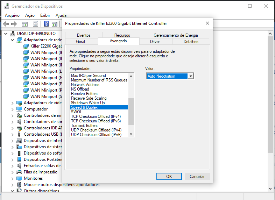Viewport: 275px width, 200px height.
Task: Select Network Address property
Action: point(99,85)
